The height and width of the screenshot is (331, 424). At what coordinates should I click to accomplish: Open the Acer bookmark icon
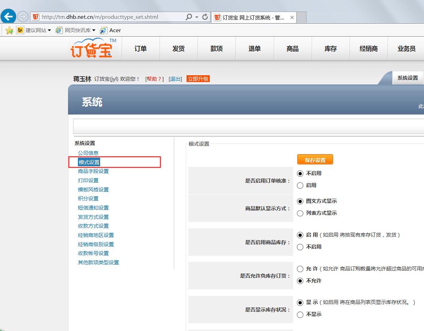pyautogui.click(x=104, y=30)
